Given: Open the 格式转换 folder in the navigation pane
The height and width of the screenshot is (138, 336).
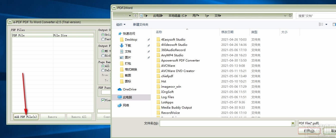Looking at the screenshot, I should pos(131,69).
